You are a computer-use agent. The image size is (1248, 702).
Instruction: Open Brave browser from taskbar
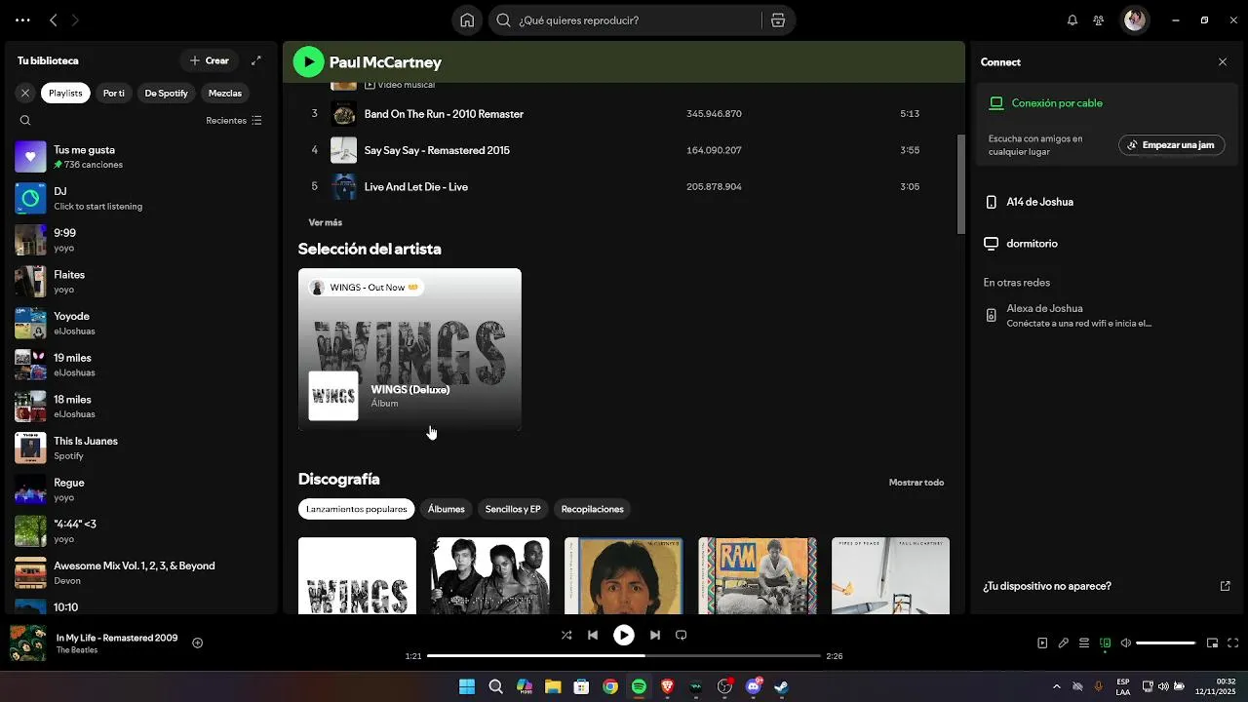(x=668, y=686)
